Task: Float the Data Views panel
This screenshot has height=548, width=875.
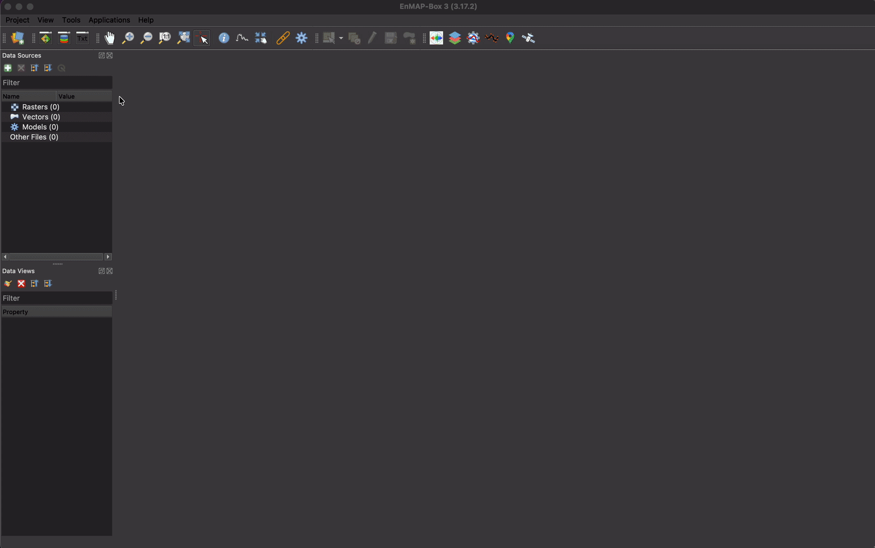Action: point(101,271)
